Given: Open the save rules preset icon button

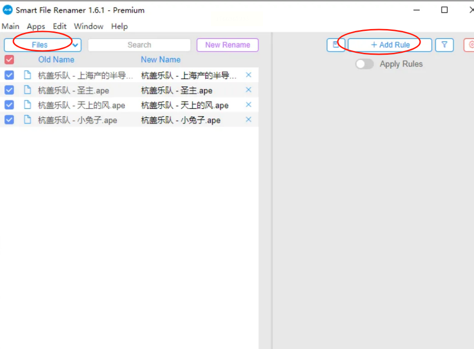Looking at the screenshot, I should [335, 45].
